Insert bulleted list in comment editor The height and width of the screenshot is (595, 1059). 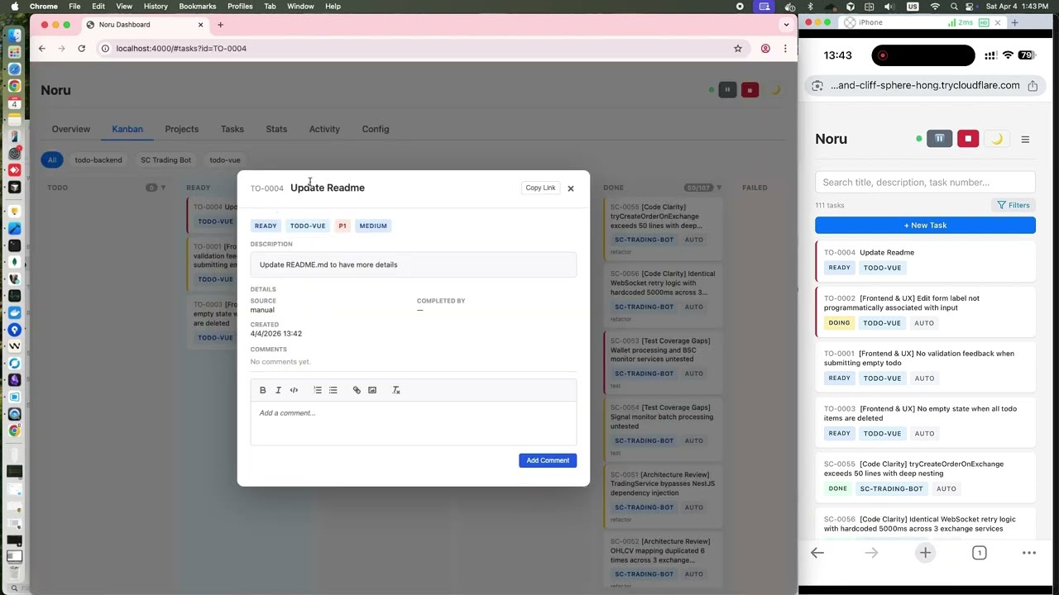[x=333, y=390]
